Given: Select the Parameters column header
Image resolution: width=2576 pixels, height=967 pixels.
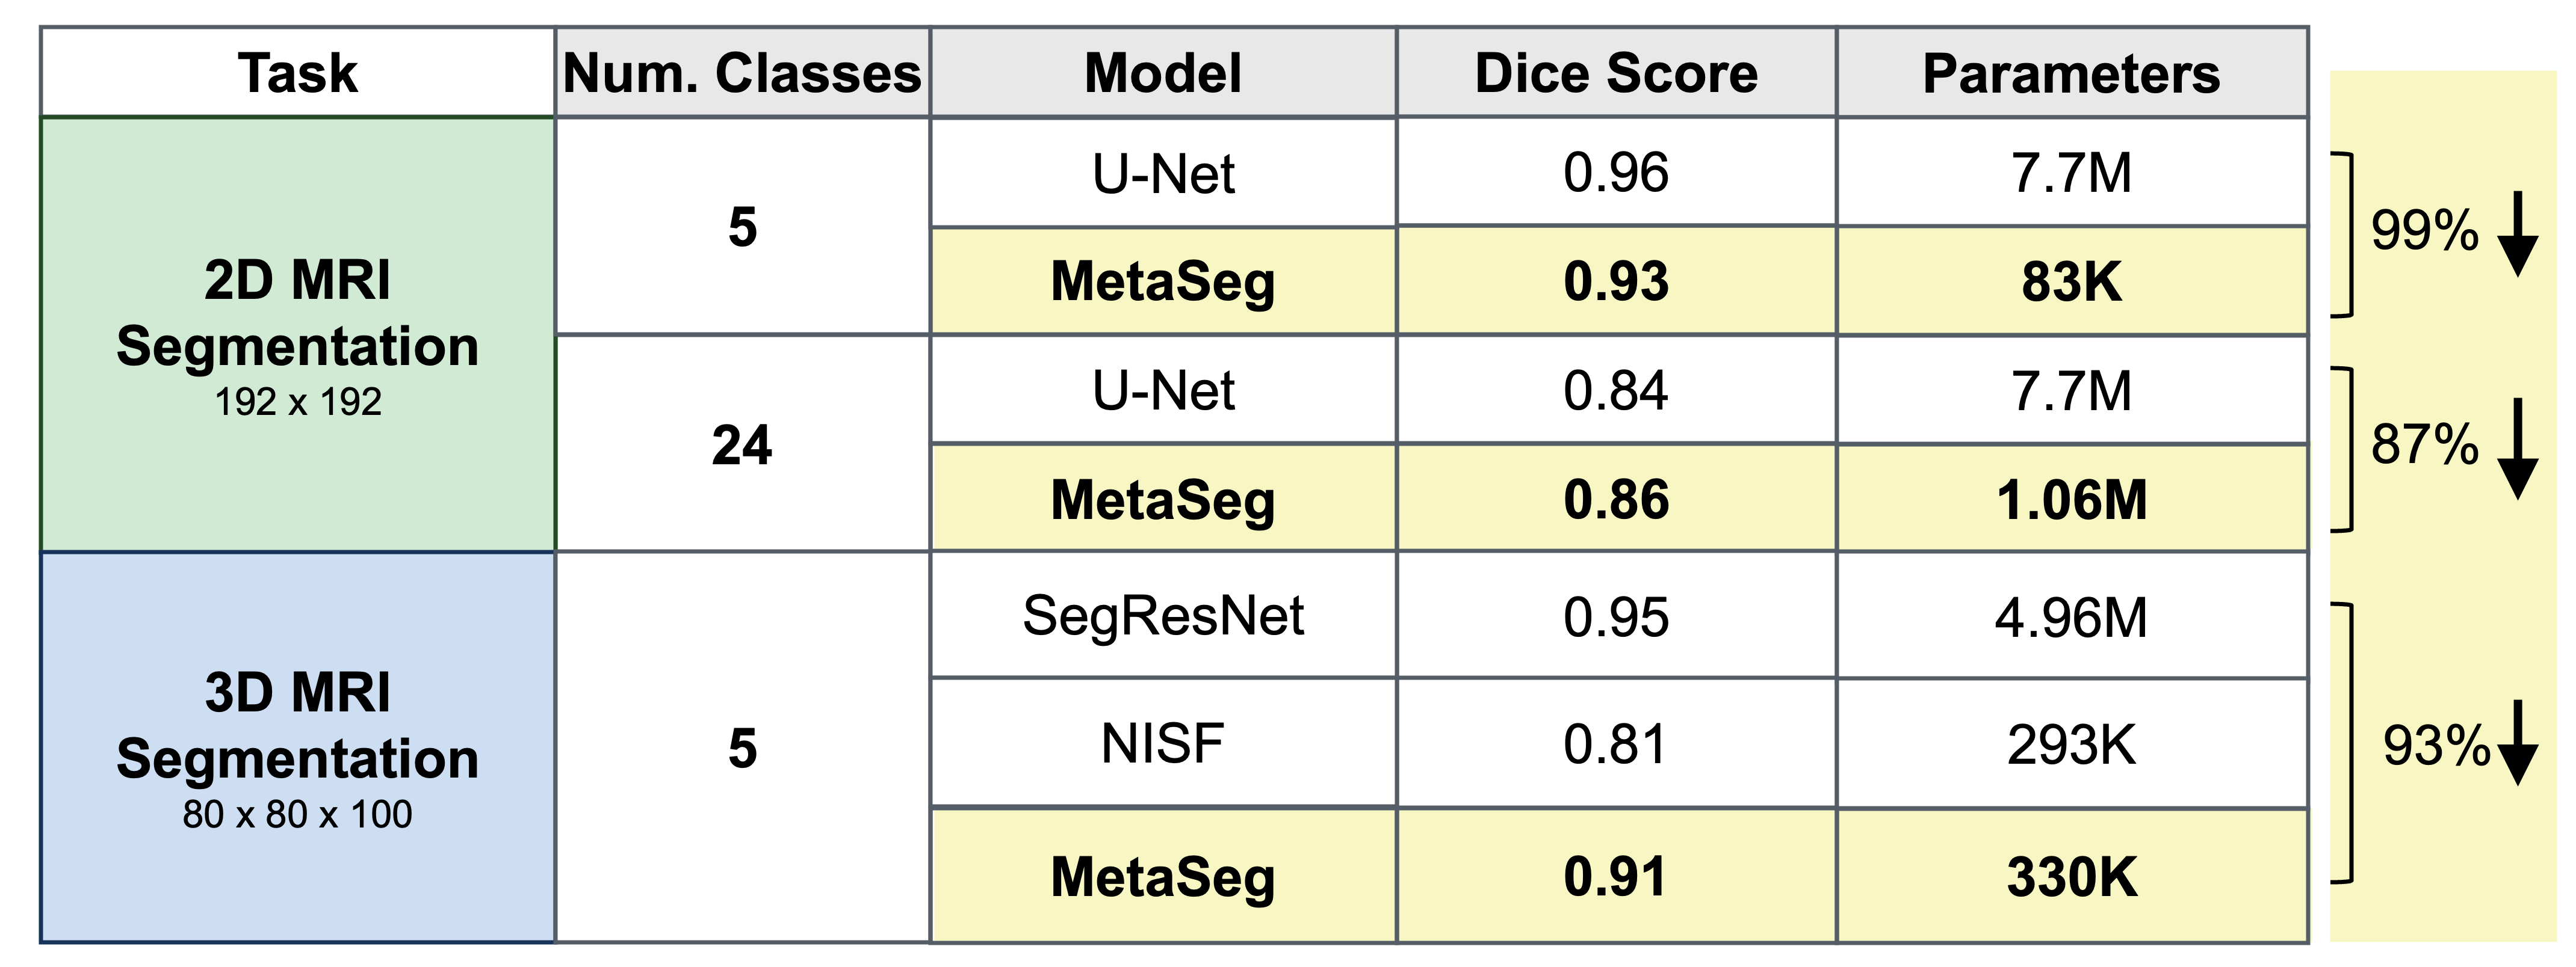Looking at the screenshot, I should pos(2071,73).
